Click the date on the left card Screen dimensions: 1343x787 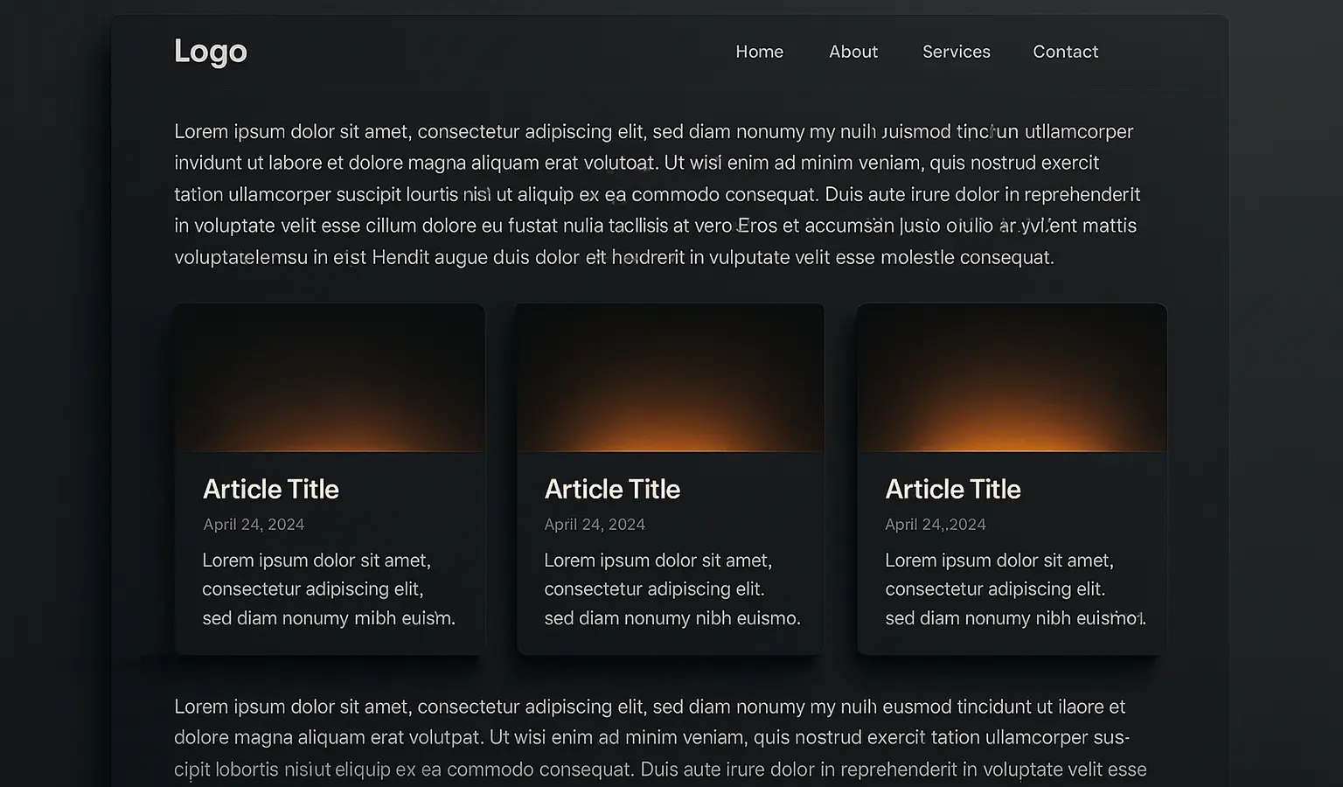click(254, 525)
